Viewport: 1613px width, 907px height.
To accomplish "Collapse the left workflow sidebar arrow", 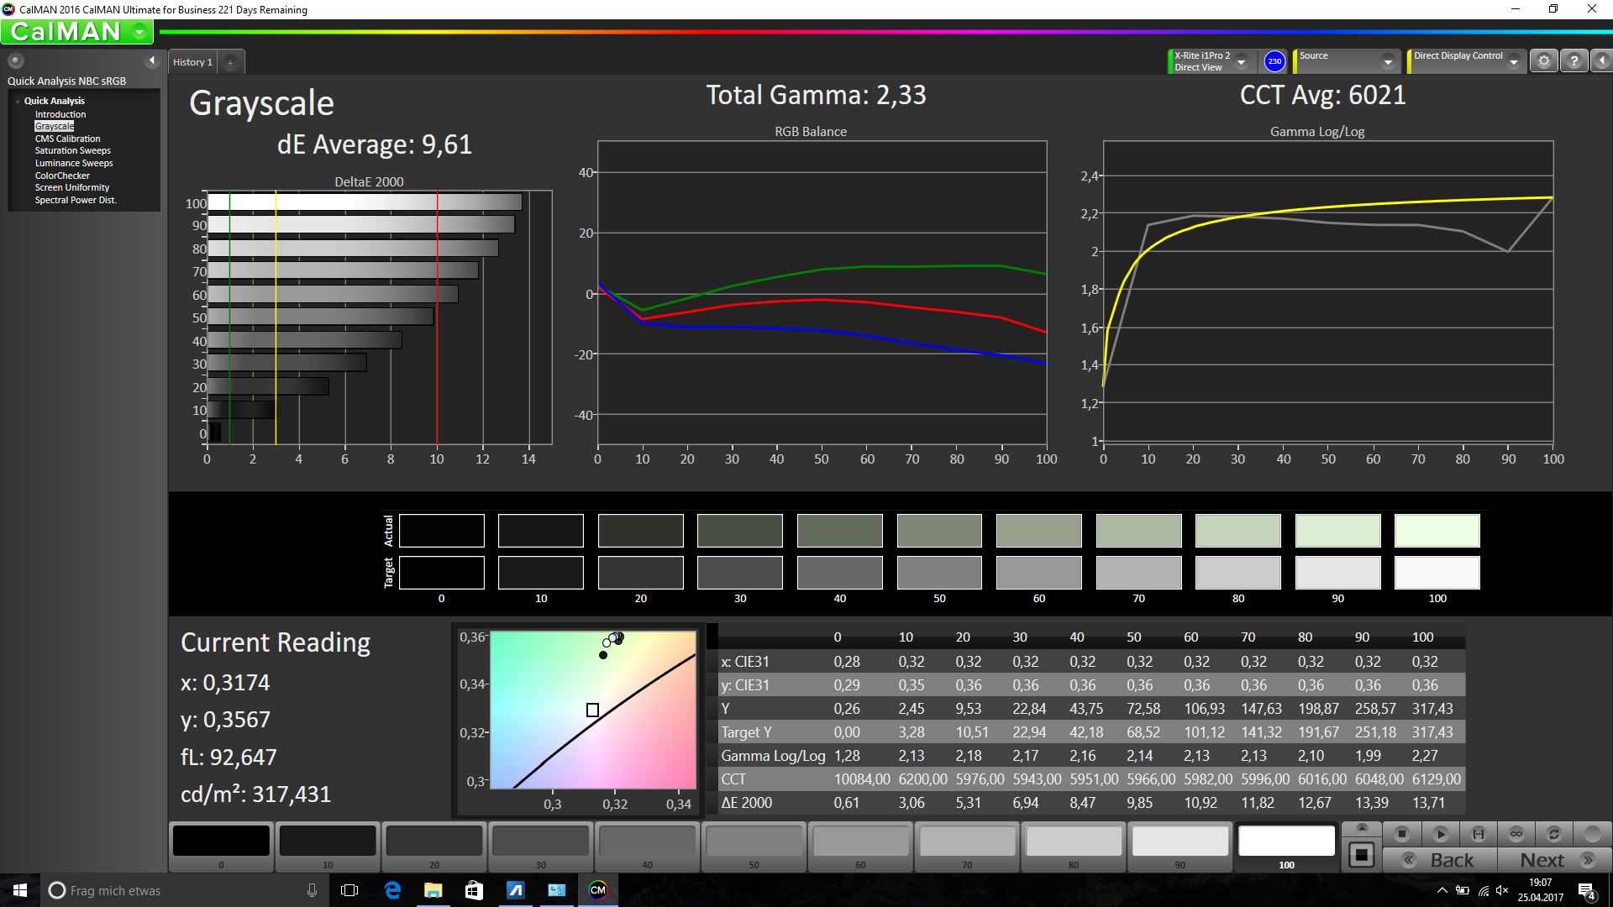I will point(152,60).
